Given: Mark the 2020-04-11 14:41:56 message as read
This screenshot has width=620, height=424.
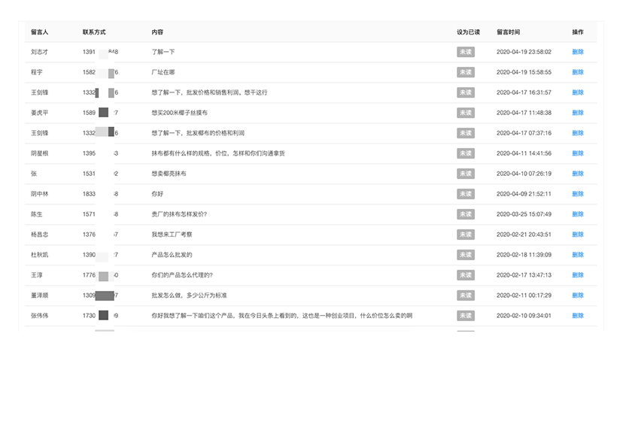Looking at the screenshot, I should coord(465,153).
